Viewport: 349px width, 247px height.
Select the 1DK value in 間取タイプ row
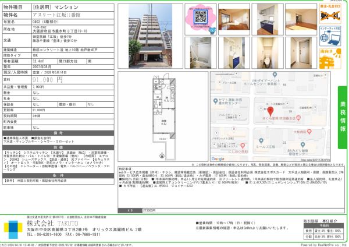click(35, 55)
